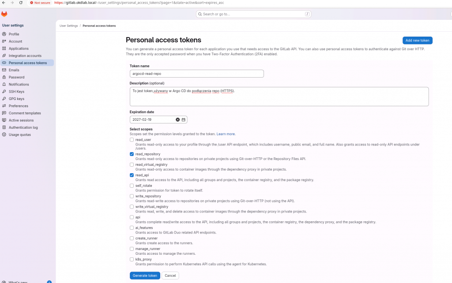Go back using browser back arrow
The width and height of the screenshot is (452, 283).
(x=4, y=3)
